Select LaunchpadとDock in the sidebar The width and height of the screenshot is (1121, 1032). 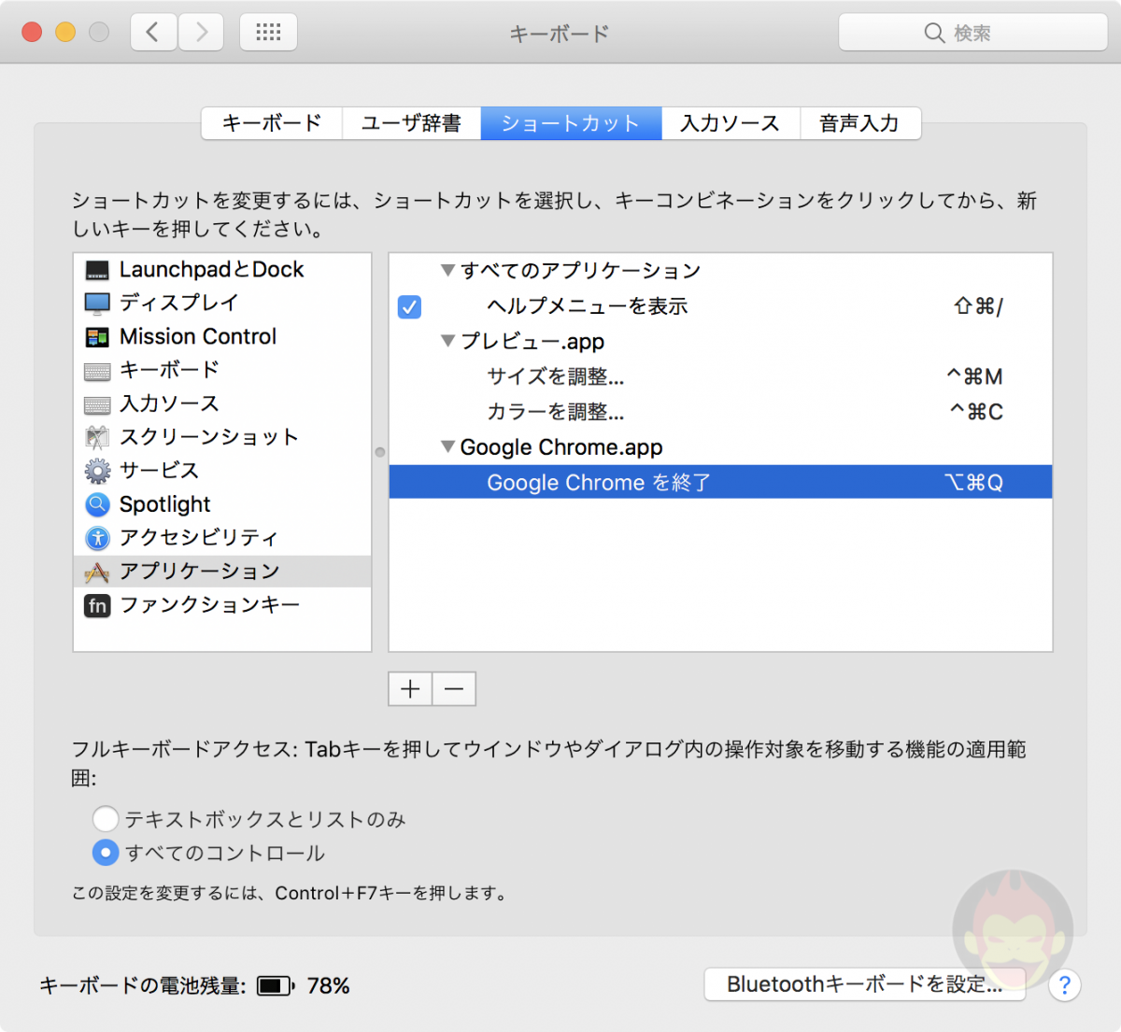[211, 269]
